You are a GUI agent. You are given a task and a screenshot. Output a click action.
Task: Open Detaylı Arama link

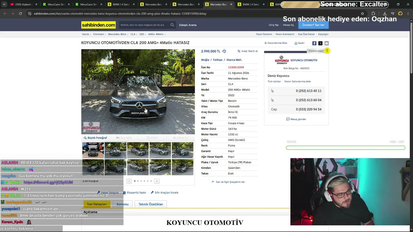click(188, 25)
